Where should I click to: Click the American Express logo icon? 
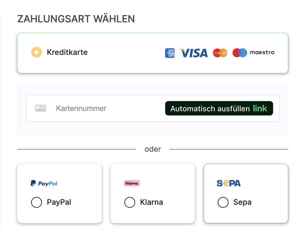coord(170,53)
